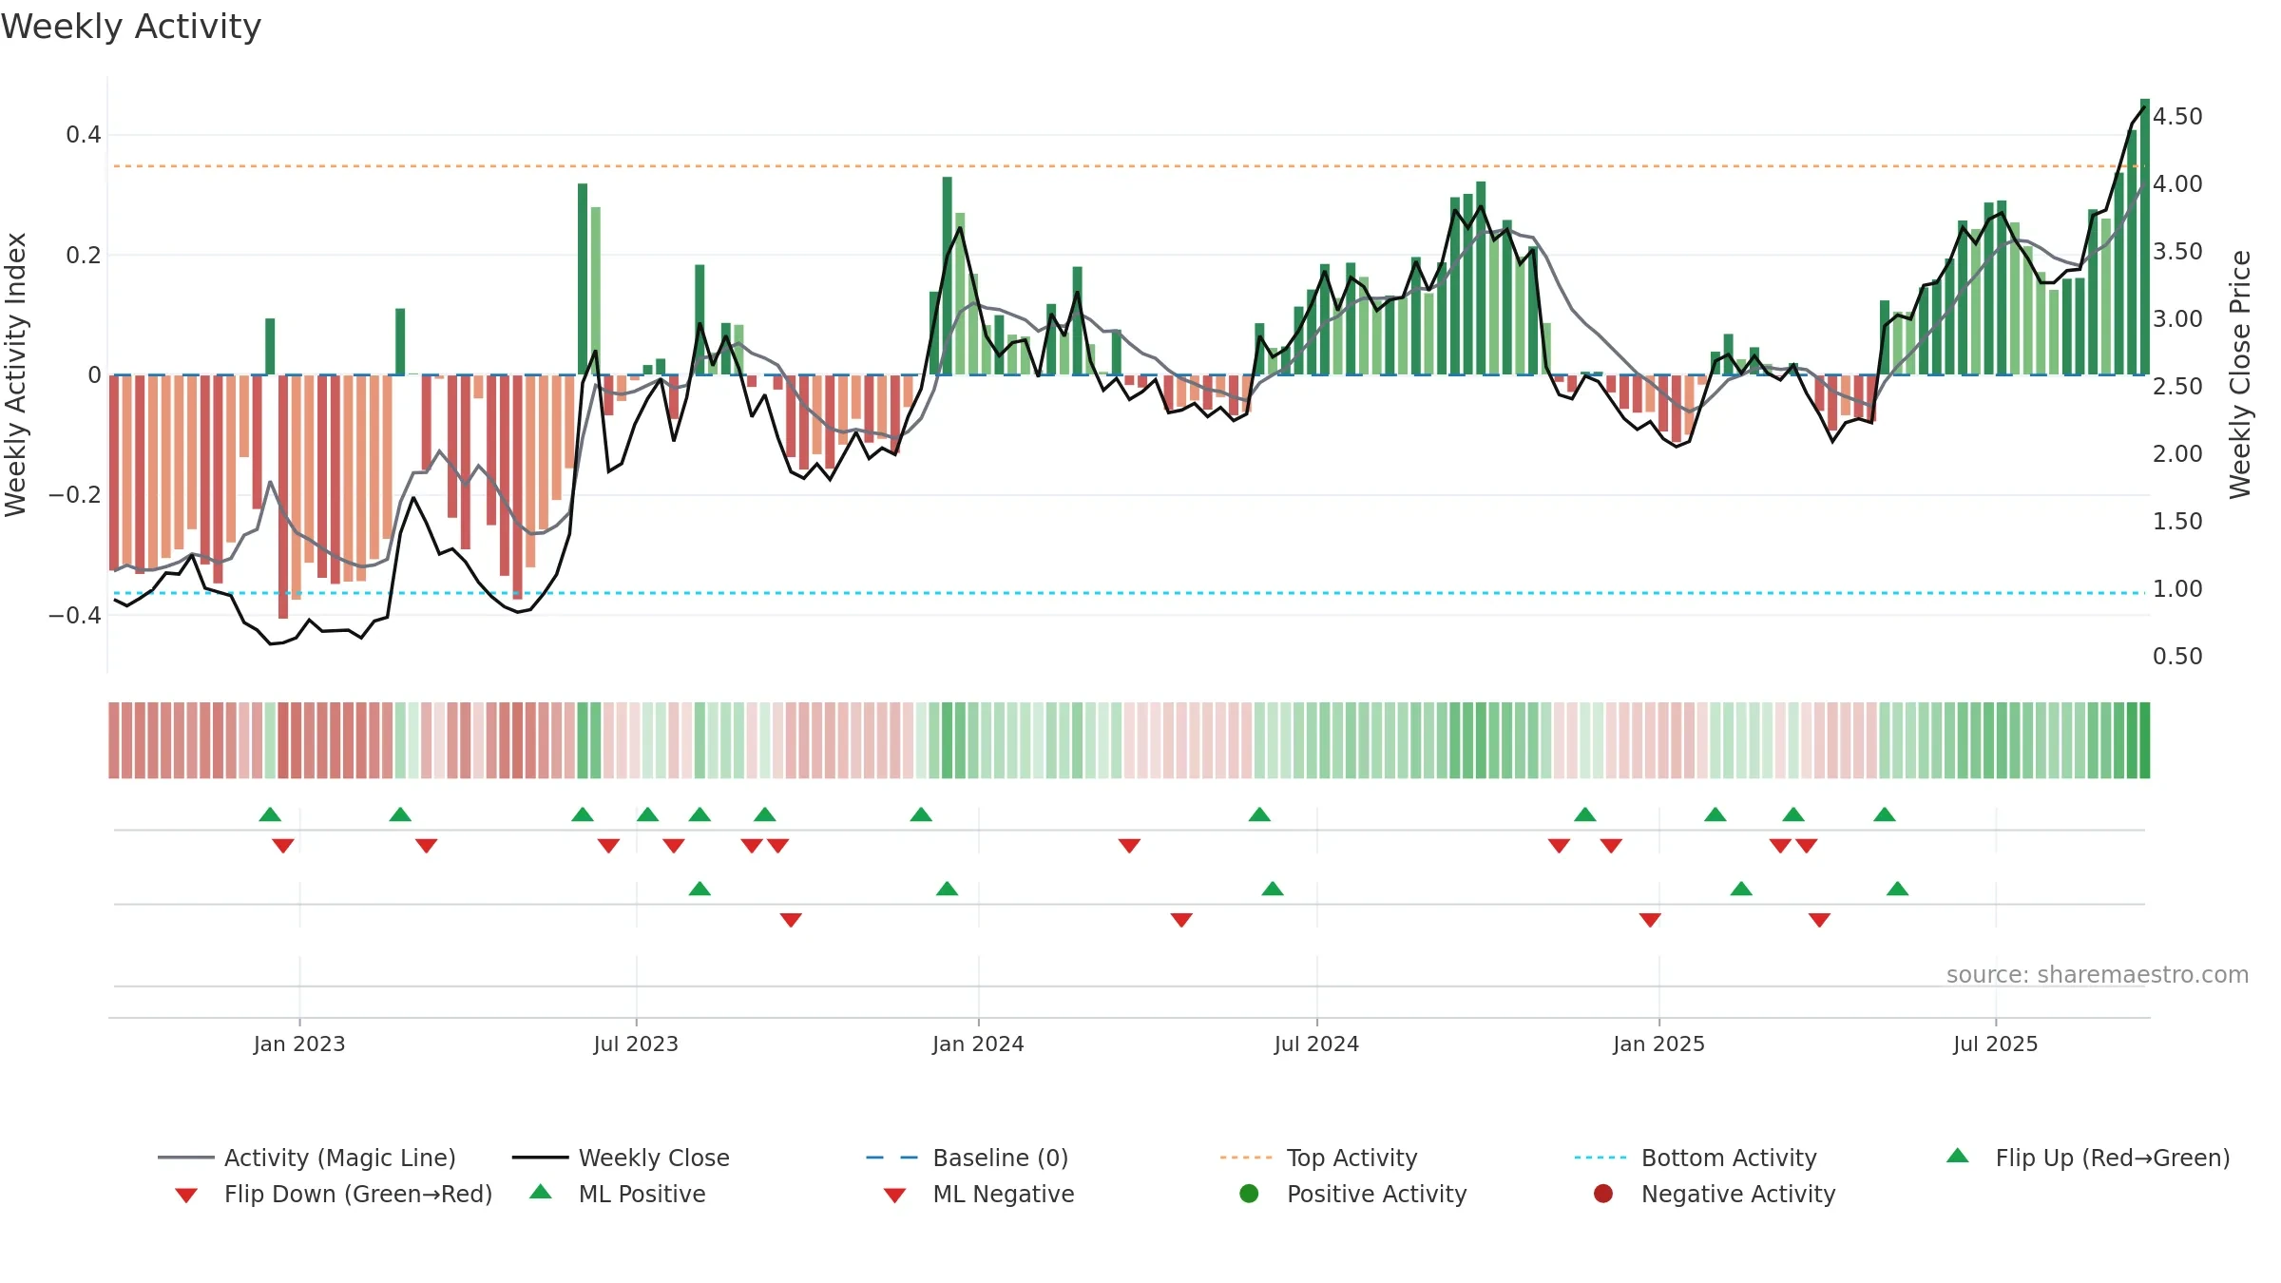Click the −0.4 left-axis tick label
This screenshot has height=1283, width=2281.
coord(75,615)
